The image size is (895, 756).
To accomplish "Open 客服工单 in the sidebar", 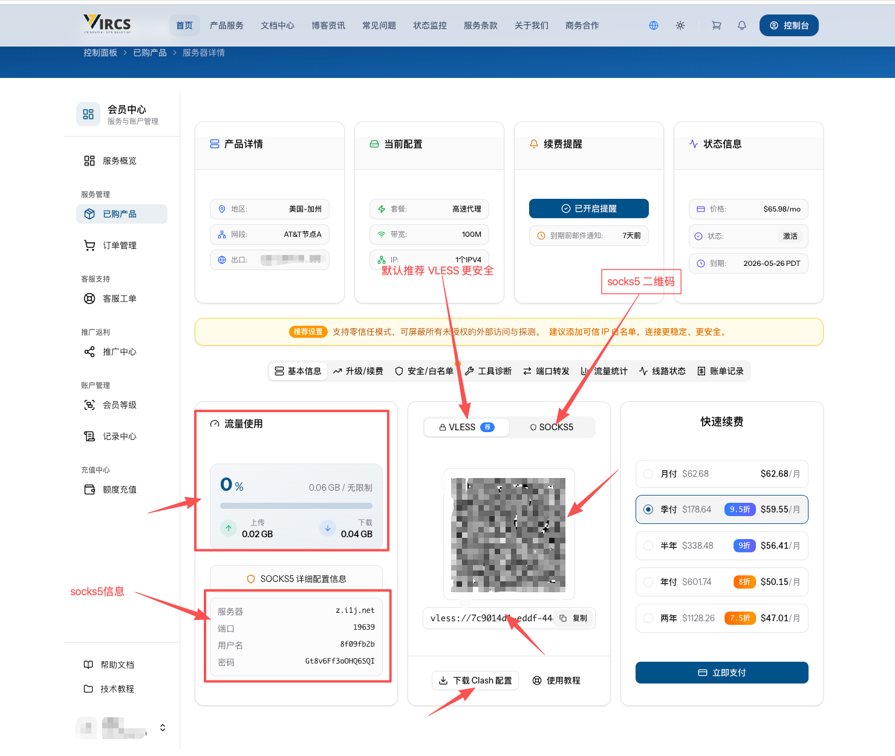I will pos(122,299).
